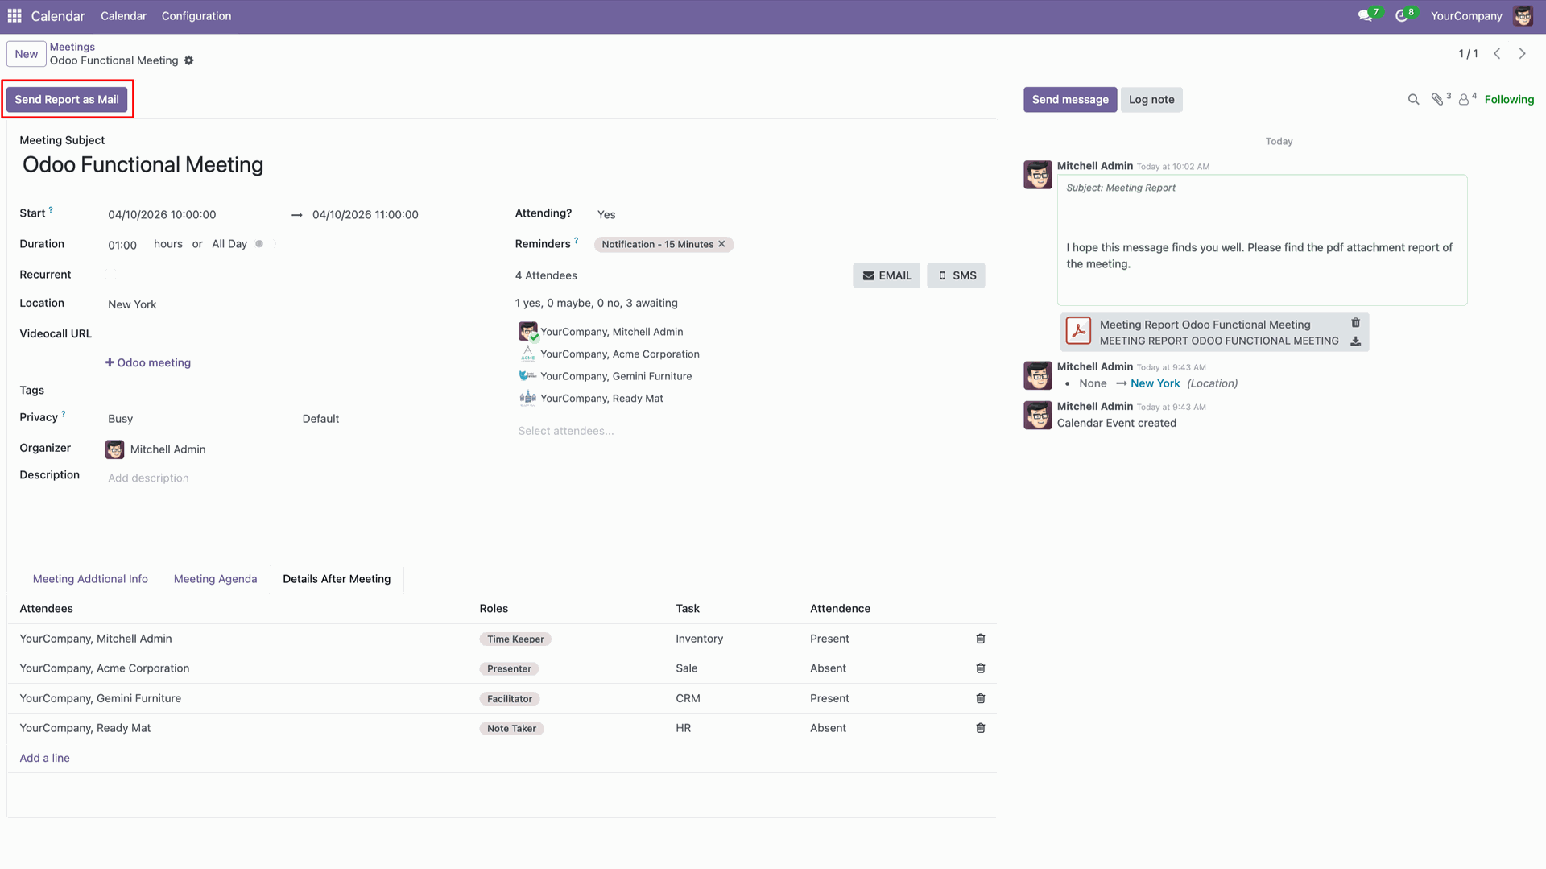
Task: Remove the 15 Minutes reminder tag
Action: pyautogui.click(x=721, y=244)
